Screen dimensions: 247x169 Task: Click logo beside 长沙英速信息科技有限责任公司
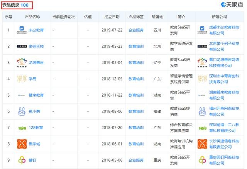pyautogui.click(x=202, y=144)
